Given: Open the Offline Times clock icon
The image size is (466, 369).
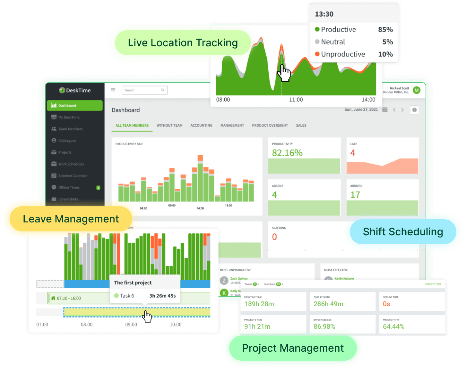Looking at the screenshot, I should tap(54, 187).
